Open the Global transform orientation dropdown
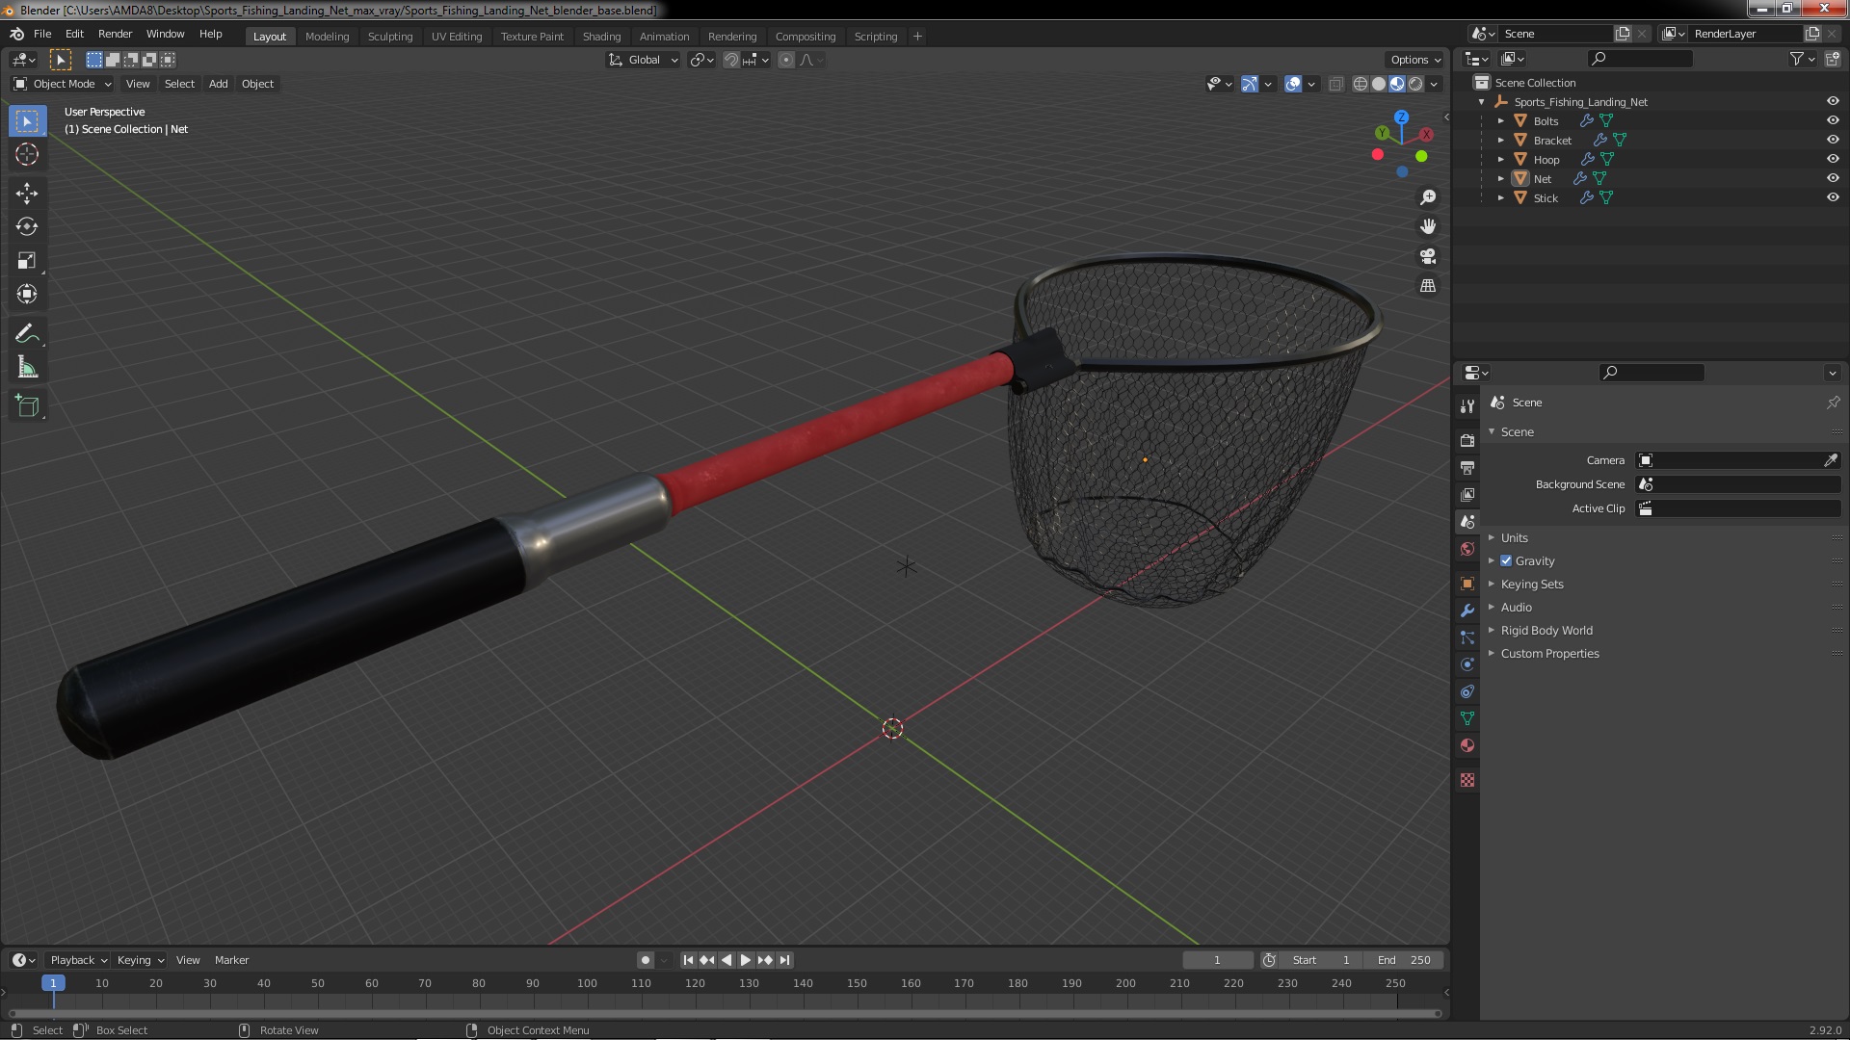The image size is (1850, 1040). [643, 60]
